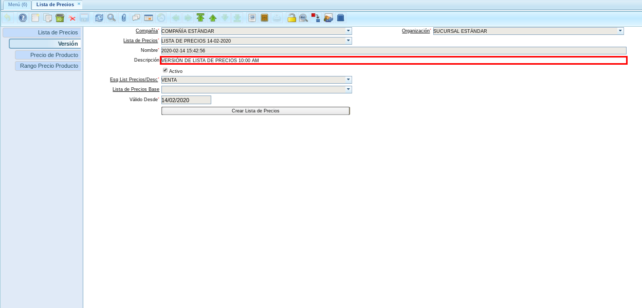This screenshot has width=642, height=308.
Task: Click the Undo changes toolbar icon
Action: 8,17
